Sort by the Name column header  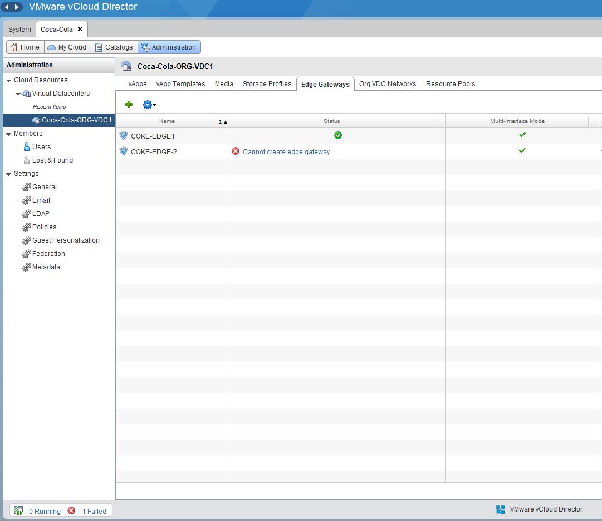[167, 121]
